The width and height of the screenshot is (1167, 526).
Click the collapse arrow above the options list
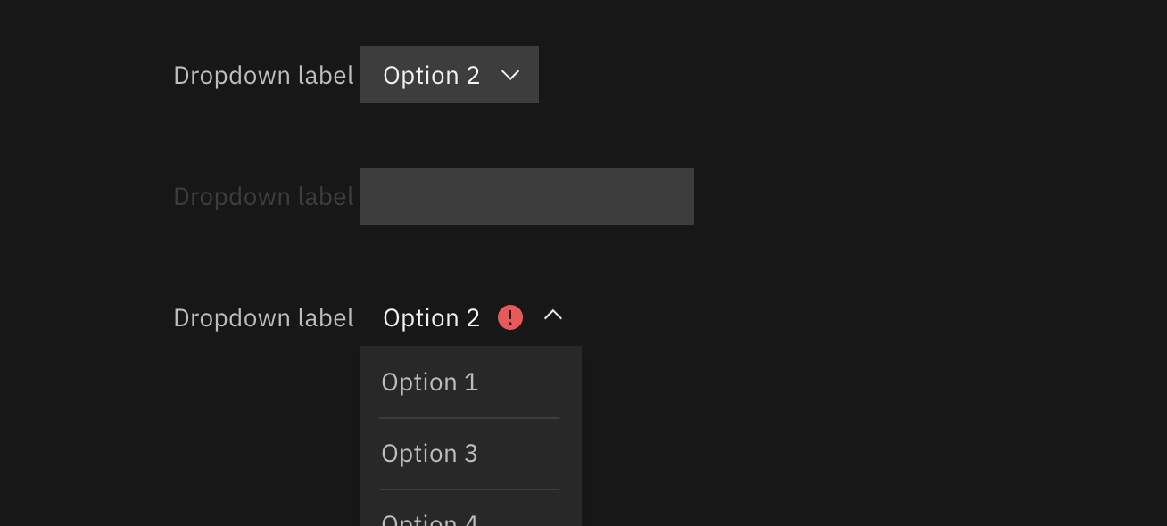[x=553, y=316]
